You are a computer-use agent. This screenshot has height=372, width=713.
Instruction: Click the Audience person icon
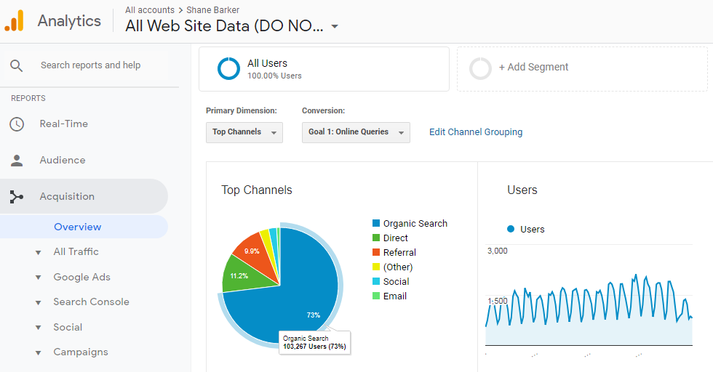(16, 161)
